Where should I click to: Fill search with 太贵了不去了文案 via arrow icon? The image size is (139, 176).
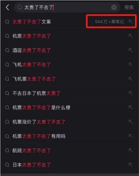[x=131, y=21]
